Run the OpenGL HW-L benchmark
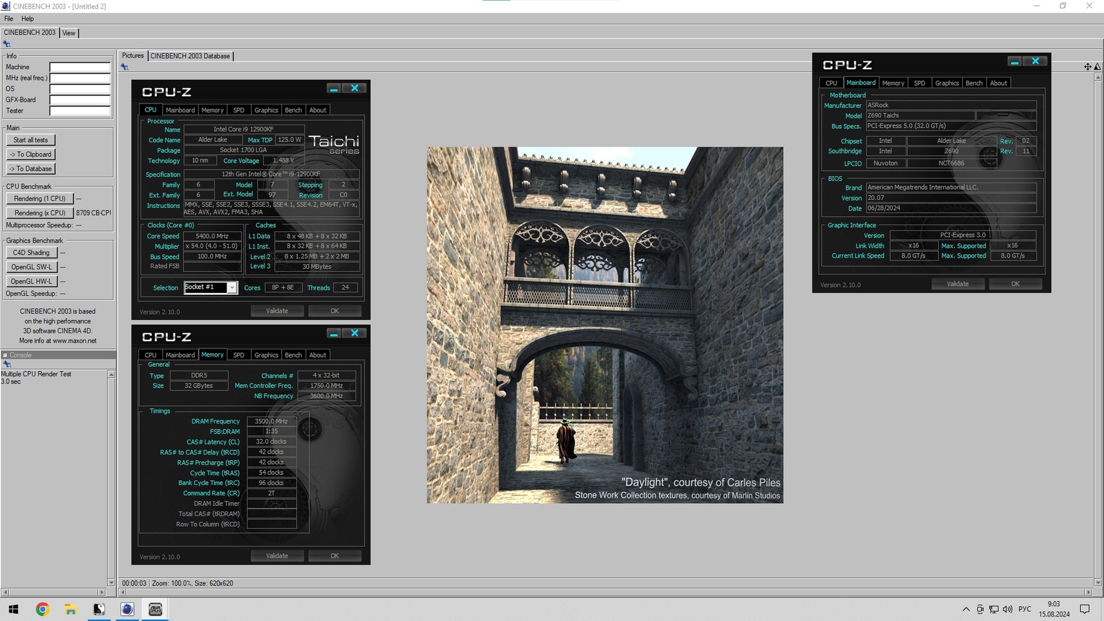Image resolution: width=1104 pixels, height=621 pixels. tap(32, 281)
